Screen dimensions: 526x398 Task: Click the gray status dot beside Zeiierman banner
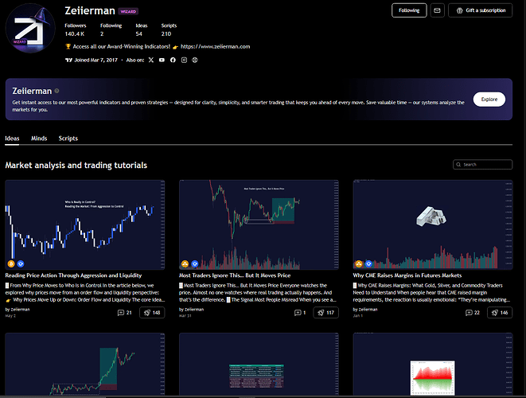point(56,91)
